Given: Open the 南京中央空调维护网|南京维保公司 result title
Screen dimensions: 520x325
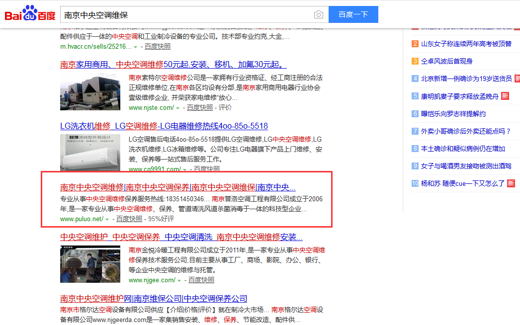Looking at the screenshot, I should click(154, 299).
